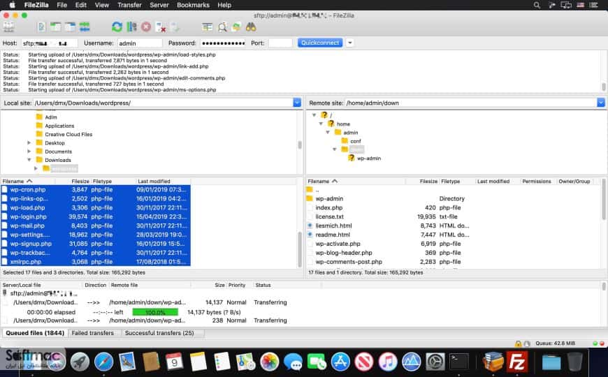Open the Quickconnect history dropdown arrow
608x377 pixels.
pyautogui.click(x=349, y=43)
